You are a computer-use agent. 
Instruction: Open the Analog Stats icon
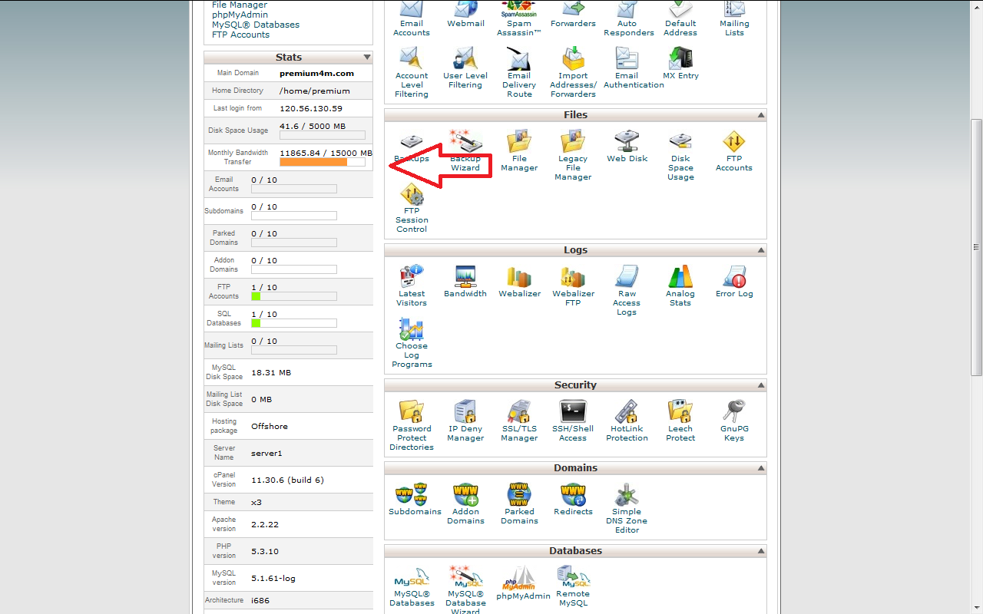(680, 276)
